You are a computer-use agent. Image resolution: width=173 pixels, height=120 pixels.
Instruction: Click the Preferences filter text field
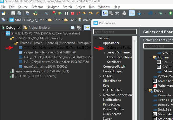click(x=115, y=32)
